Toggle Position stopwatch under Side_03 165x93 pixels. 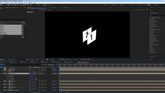click(x=8, y=83)
